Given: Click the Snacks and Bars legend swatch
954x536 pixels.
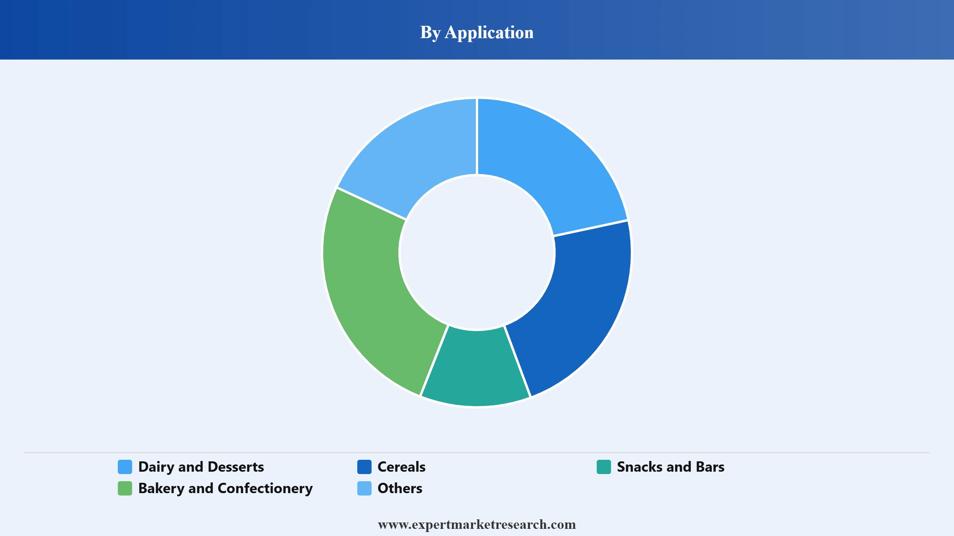Looking at the screenshot, I should coord(604,467).
